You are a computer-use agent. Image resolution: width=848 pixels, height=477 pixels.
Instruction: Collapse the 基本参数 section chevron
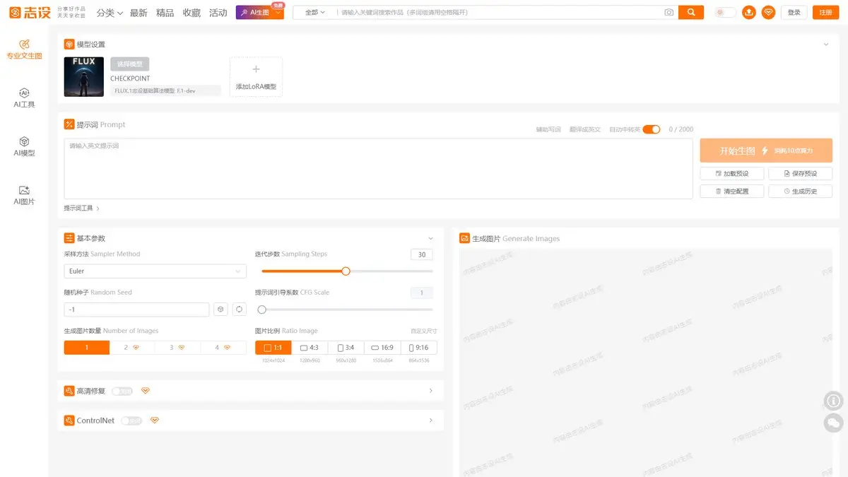[x=430, y=239]
